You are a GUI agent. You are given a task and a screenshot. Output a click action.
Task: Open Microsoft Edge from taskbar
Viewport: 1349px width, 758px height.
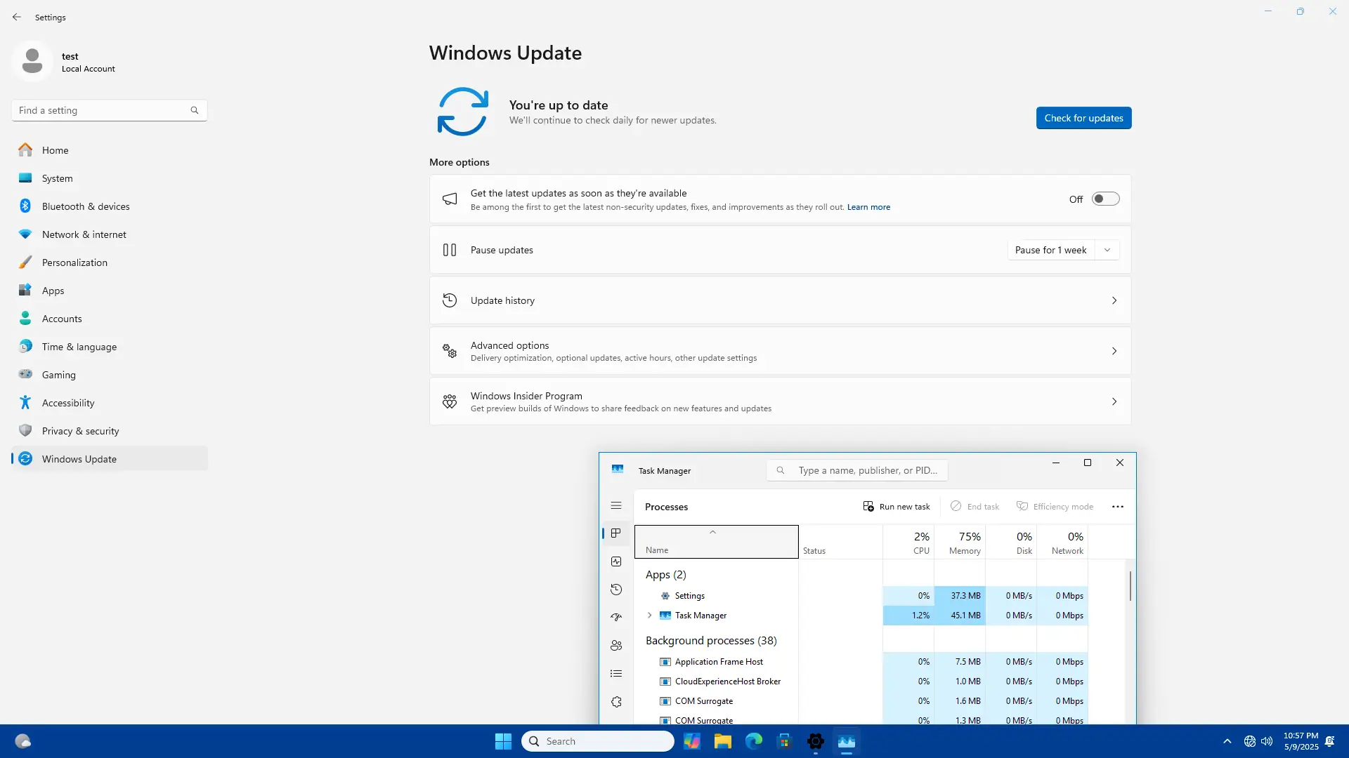pos(753,742)
